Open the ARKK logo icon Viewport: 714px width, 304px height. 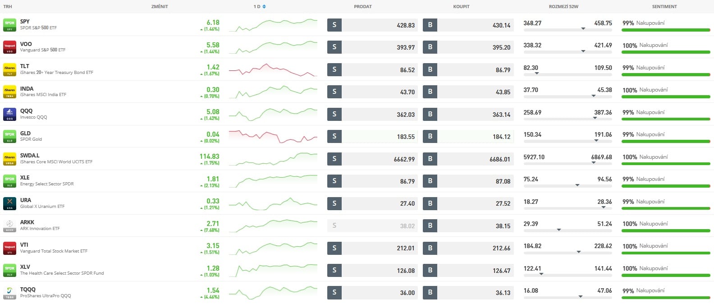[x=9, y=226]
